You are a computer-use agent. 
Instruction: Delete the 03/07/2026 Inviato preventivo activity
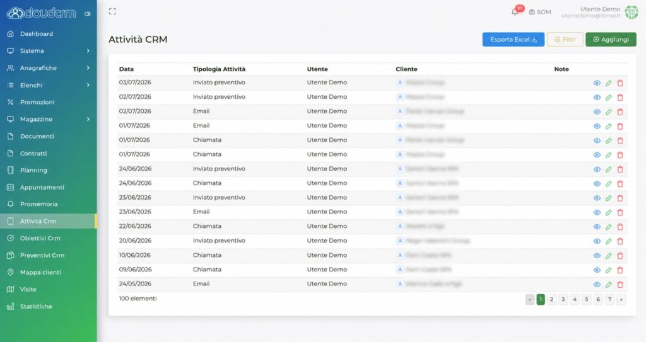pos(620,83)
